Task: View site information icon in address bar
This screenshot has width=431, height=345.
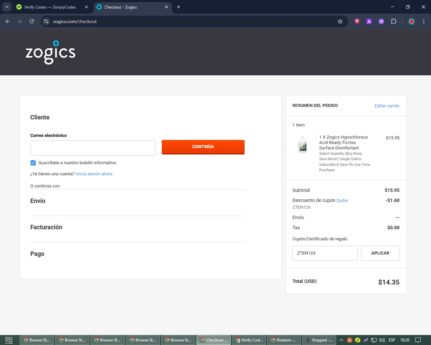Action: coord(46,21)
